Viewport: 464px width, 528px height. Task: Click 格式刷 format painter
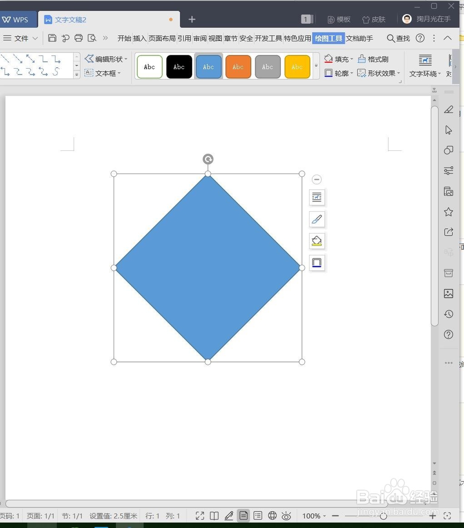(373, 59)
